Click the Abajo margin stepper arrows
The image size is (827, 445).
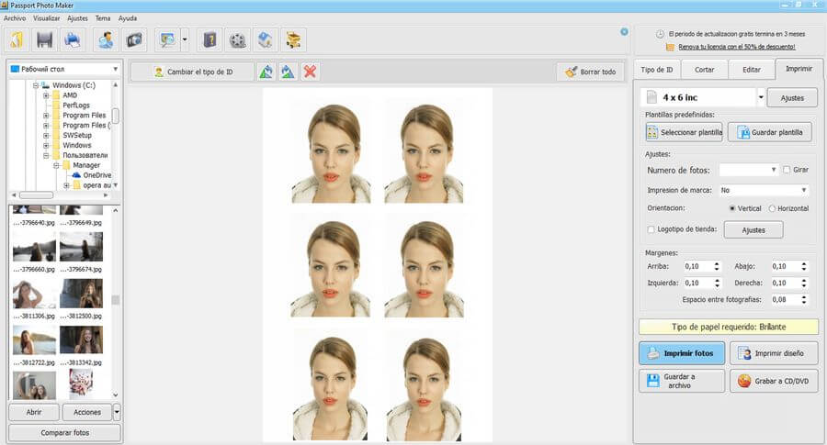(804, 266)
